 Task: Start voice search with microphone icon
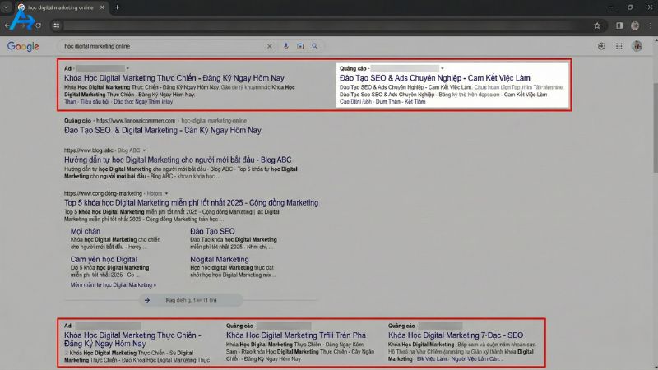point(285,46)
